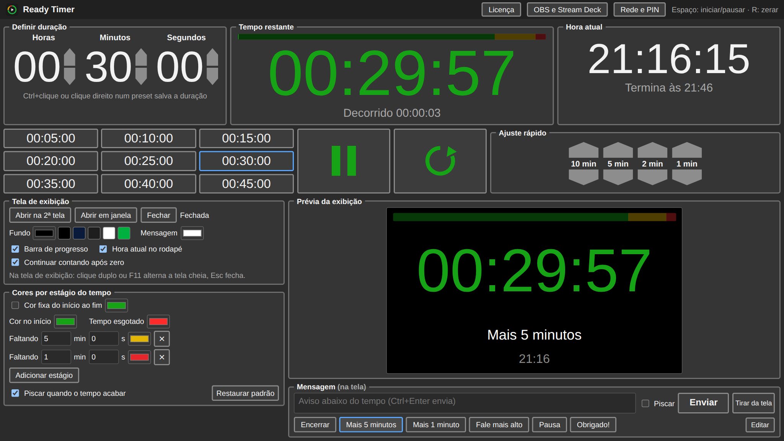Subtract 2 min using quick adjust down arrow

[x=652, y=177]
